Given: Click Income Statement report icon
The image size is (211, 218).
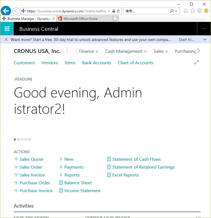Looking at the screenshot, I should point(61,191).
